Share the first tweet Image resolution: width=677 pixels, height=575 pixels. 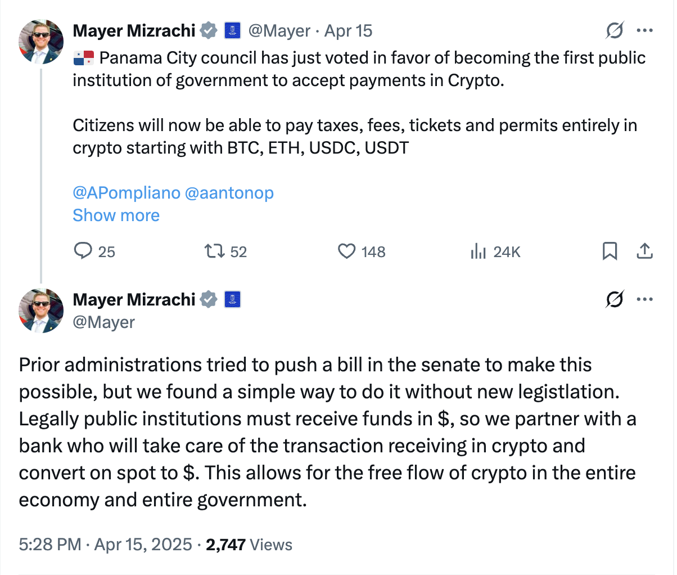click(x=644, y=251)
